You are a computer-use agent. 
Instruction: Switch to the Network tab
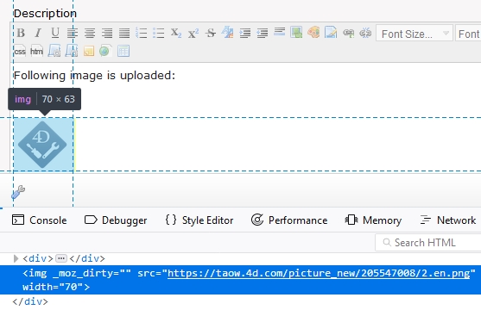[x=448, y=220]
